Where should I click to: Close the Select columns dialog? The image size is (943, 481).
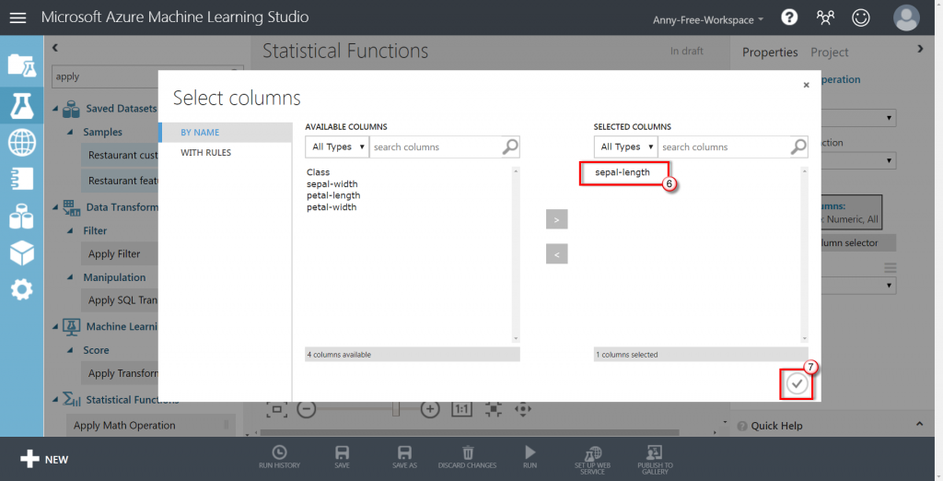pos(806,85)
